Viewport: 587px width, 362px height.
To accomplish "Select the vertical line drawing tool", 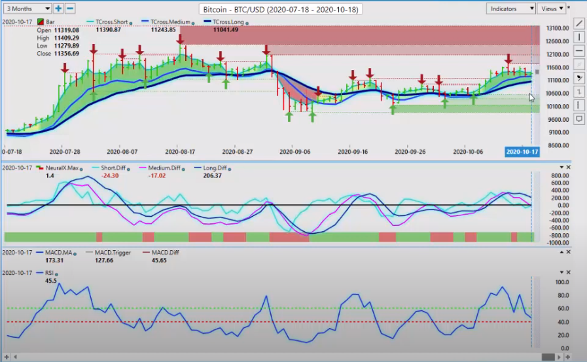I will click(x=578, y=37).
